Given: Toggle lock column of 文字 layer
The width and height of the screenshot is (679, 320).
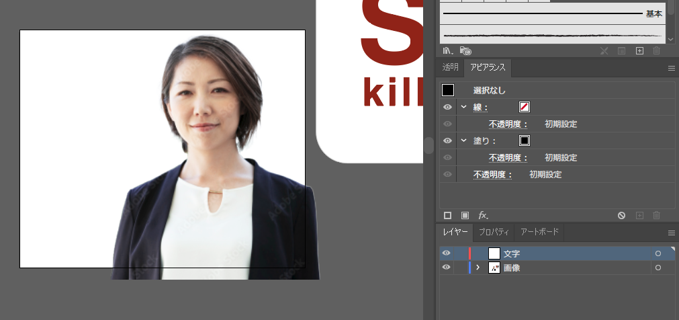Looking at the screenshot, I should pyautogui.click(x=460, y=253).
